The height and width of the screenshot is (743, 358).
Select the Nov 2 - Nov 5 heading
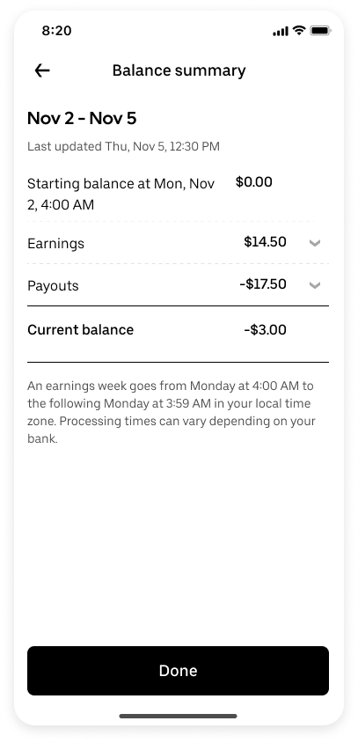[x=82, y=119]
